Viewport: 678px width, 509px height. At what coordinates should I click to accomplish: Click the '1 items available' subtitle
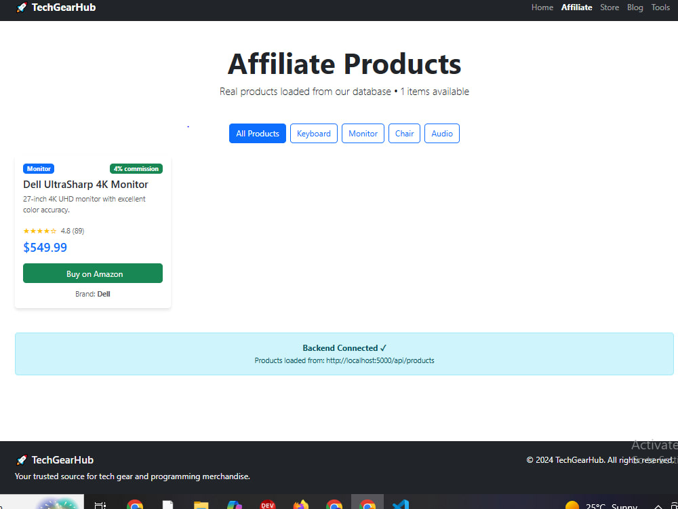pos(434,92)
